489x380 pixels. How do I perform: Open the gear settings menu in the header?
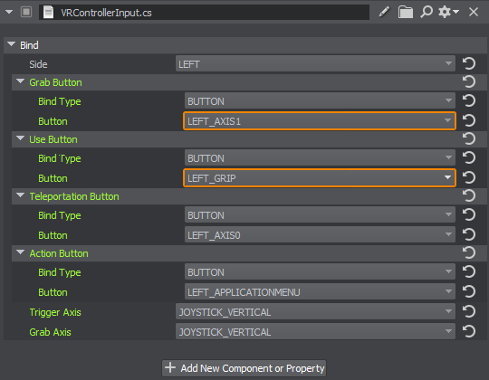coord(448,12)
